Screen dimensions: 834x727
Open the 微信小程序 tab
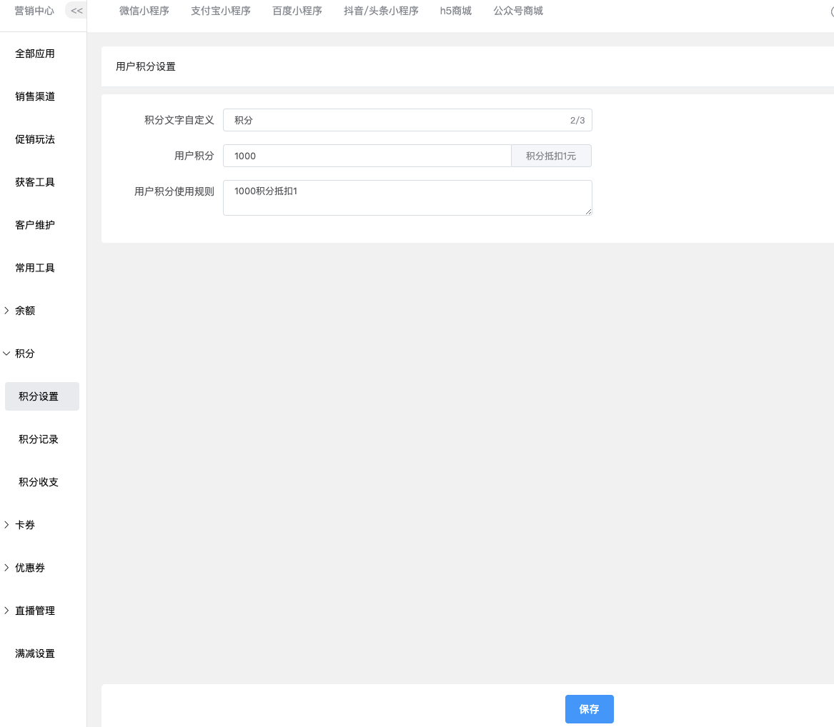click(x=144, y=11)
